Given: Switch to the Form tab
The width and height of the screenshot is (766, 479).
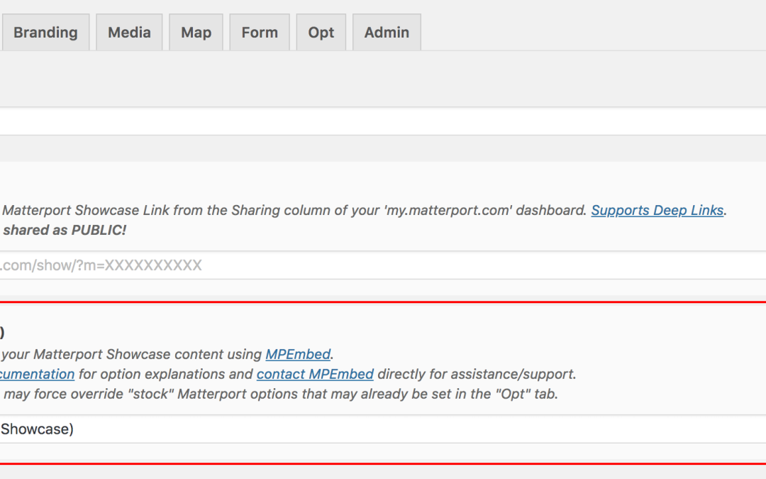Looking at the screenshot, I should coord(259,32).
